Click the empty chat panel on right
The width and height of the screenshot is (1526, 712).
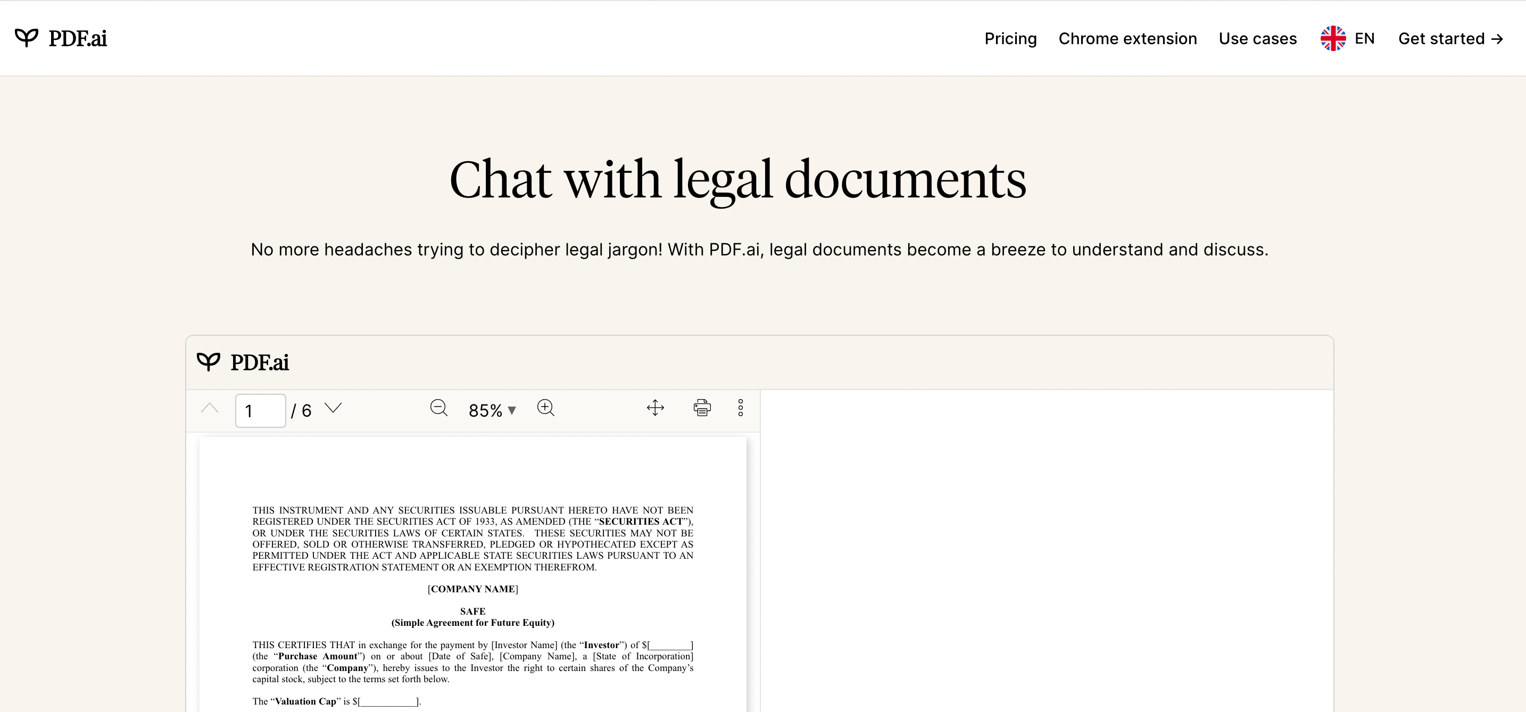pyautogui.click(x=1046, y=551)
